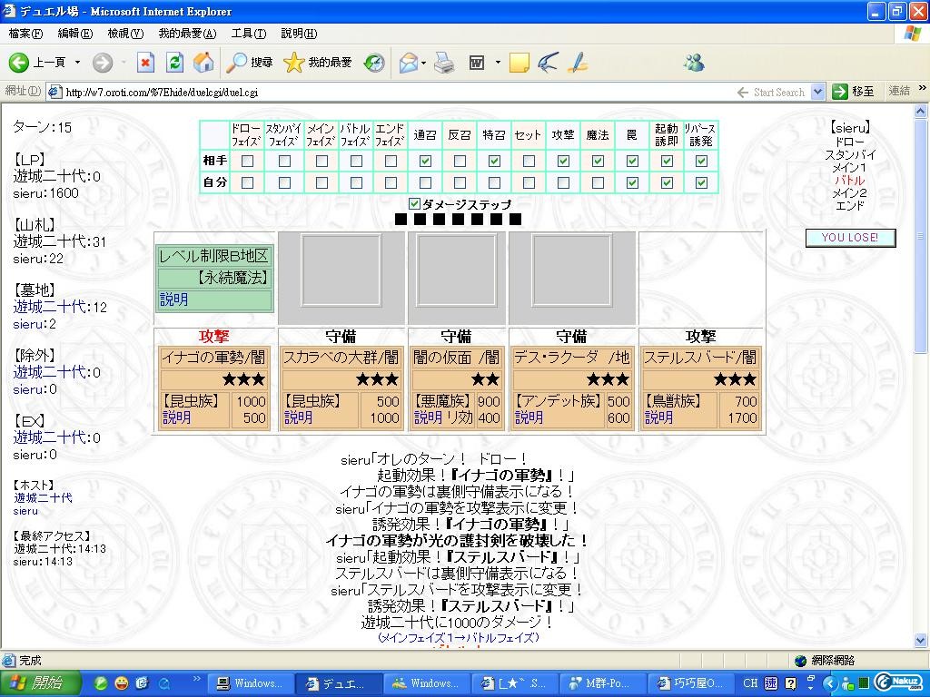This screenshot has height=697, width=930.
Task: Open the Windows 開始 start button
Action: pos(40,683)
